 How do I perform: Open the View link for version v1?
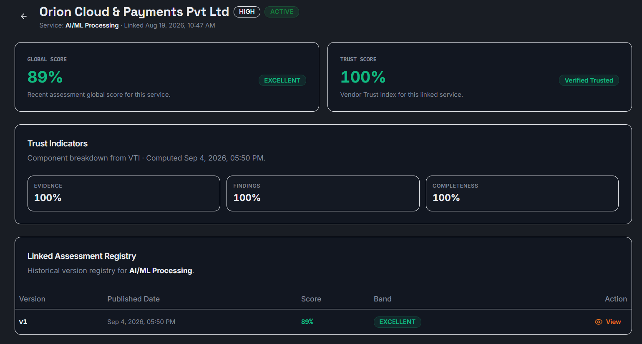tap(608, 322)
